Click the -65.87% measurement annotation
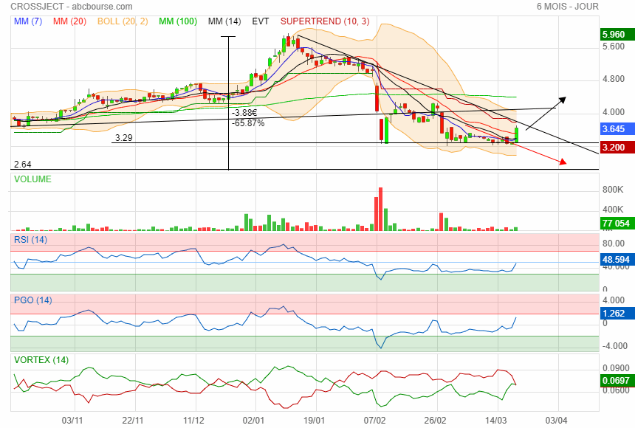Viewport: 635px width, 428px height. coord(248,123)
